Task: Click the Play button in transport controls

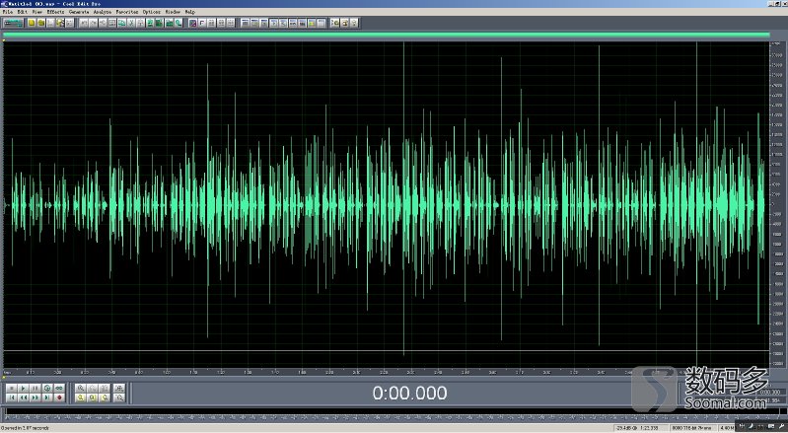Action: tap(22, 388)
